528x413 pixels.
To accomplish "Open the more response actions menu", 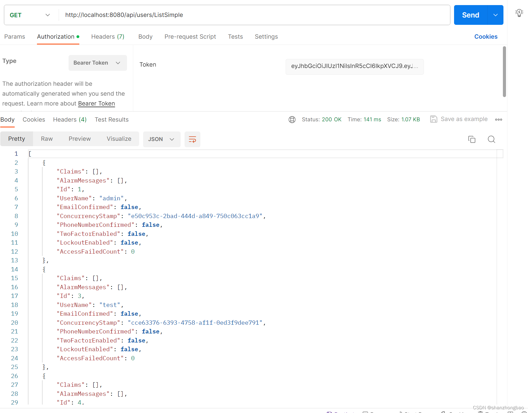I will tap(498, 120).
